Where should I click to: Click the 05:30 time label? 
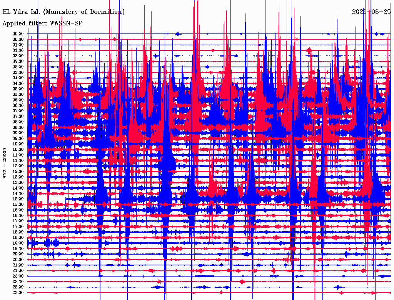pos(18,95)
